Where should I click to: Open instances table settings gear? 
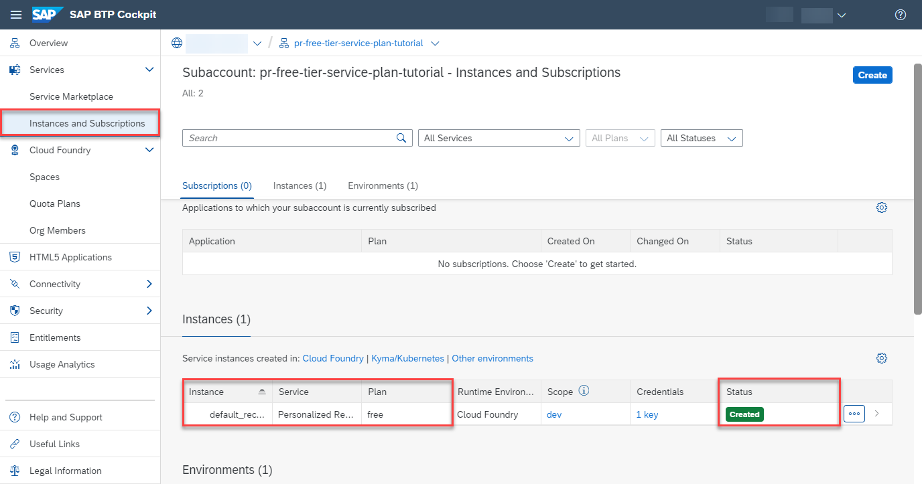(x=882, y=358)
